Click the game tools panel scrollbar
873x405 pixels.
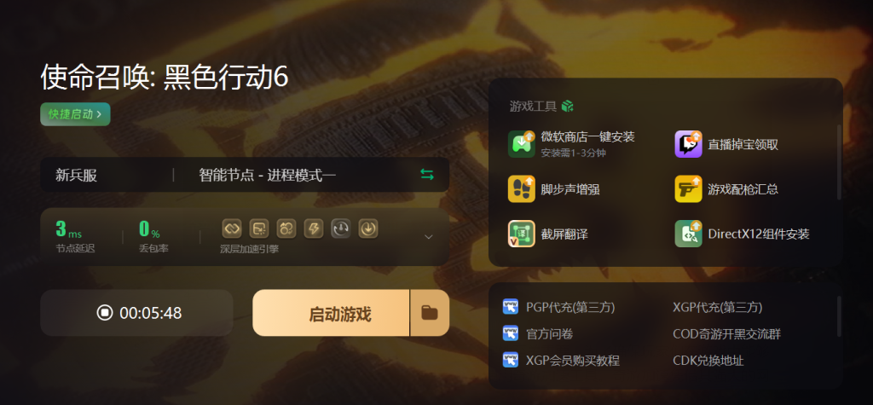coord(839,162)
